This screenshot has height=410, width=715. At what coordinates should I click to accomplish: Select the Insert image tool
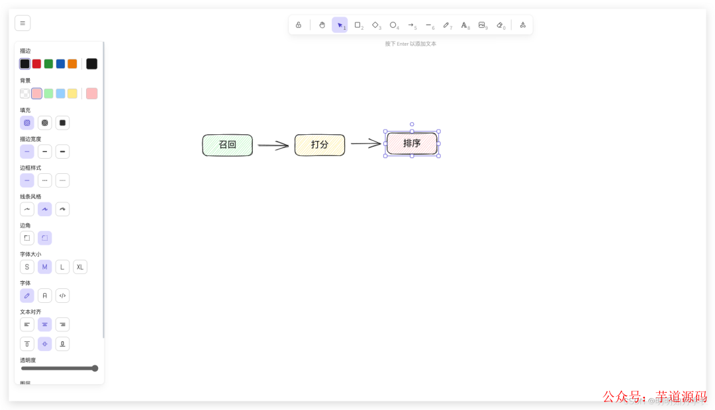pyautogui.click(x=483, y=25)
